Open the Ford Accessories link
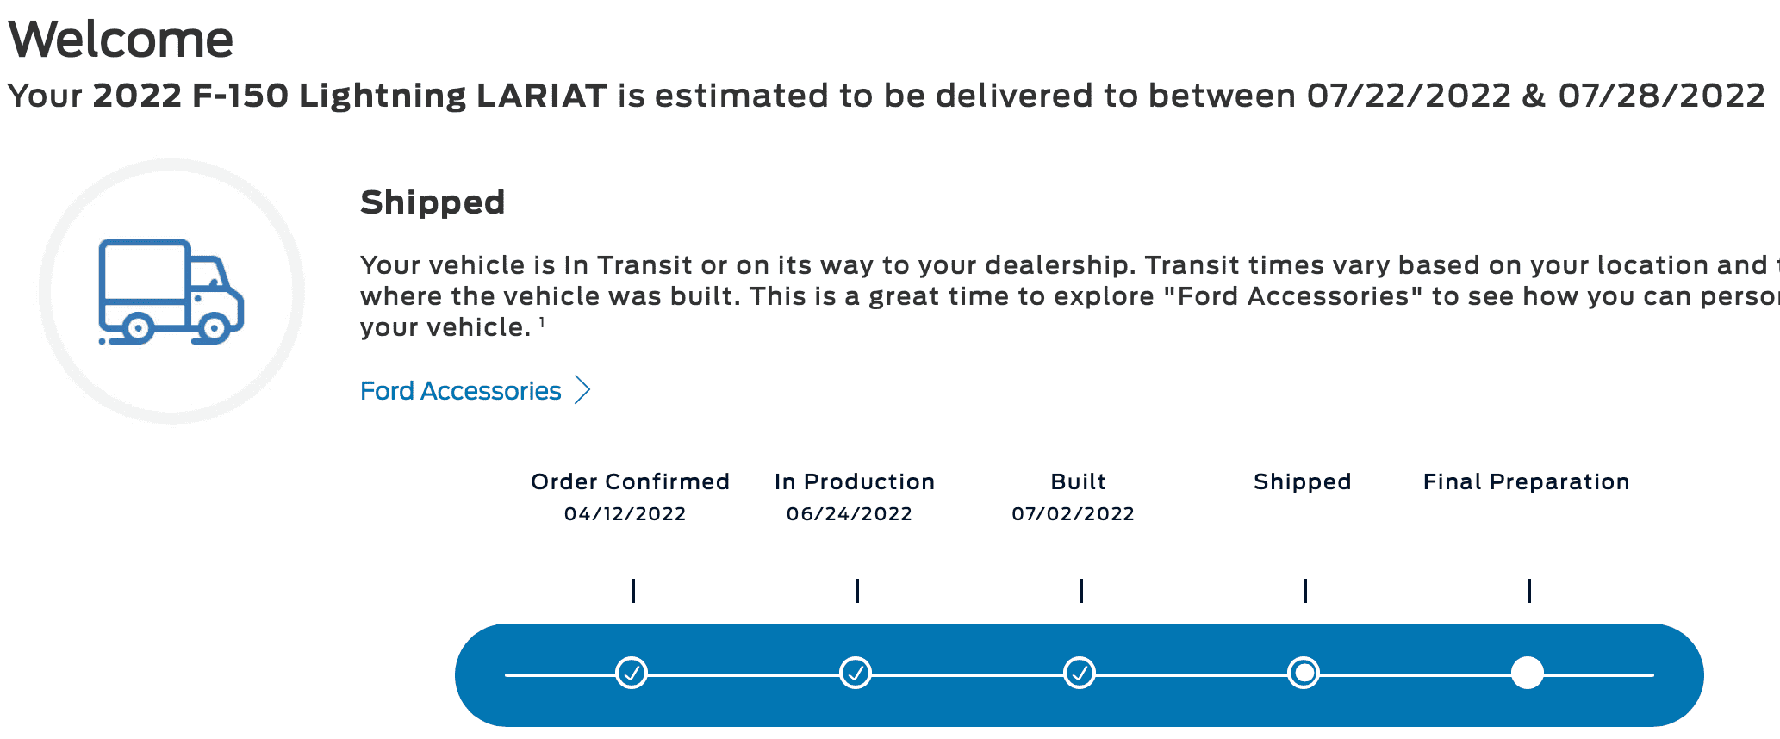The height and width of the screenshot is (739, 1780). pos(460,391)
